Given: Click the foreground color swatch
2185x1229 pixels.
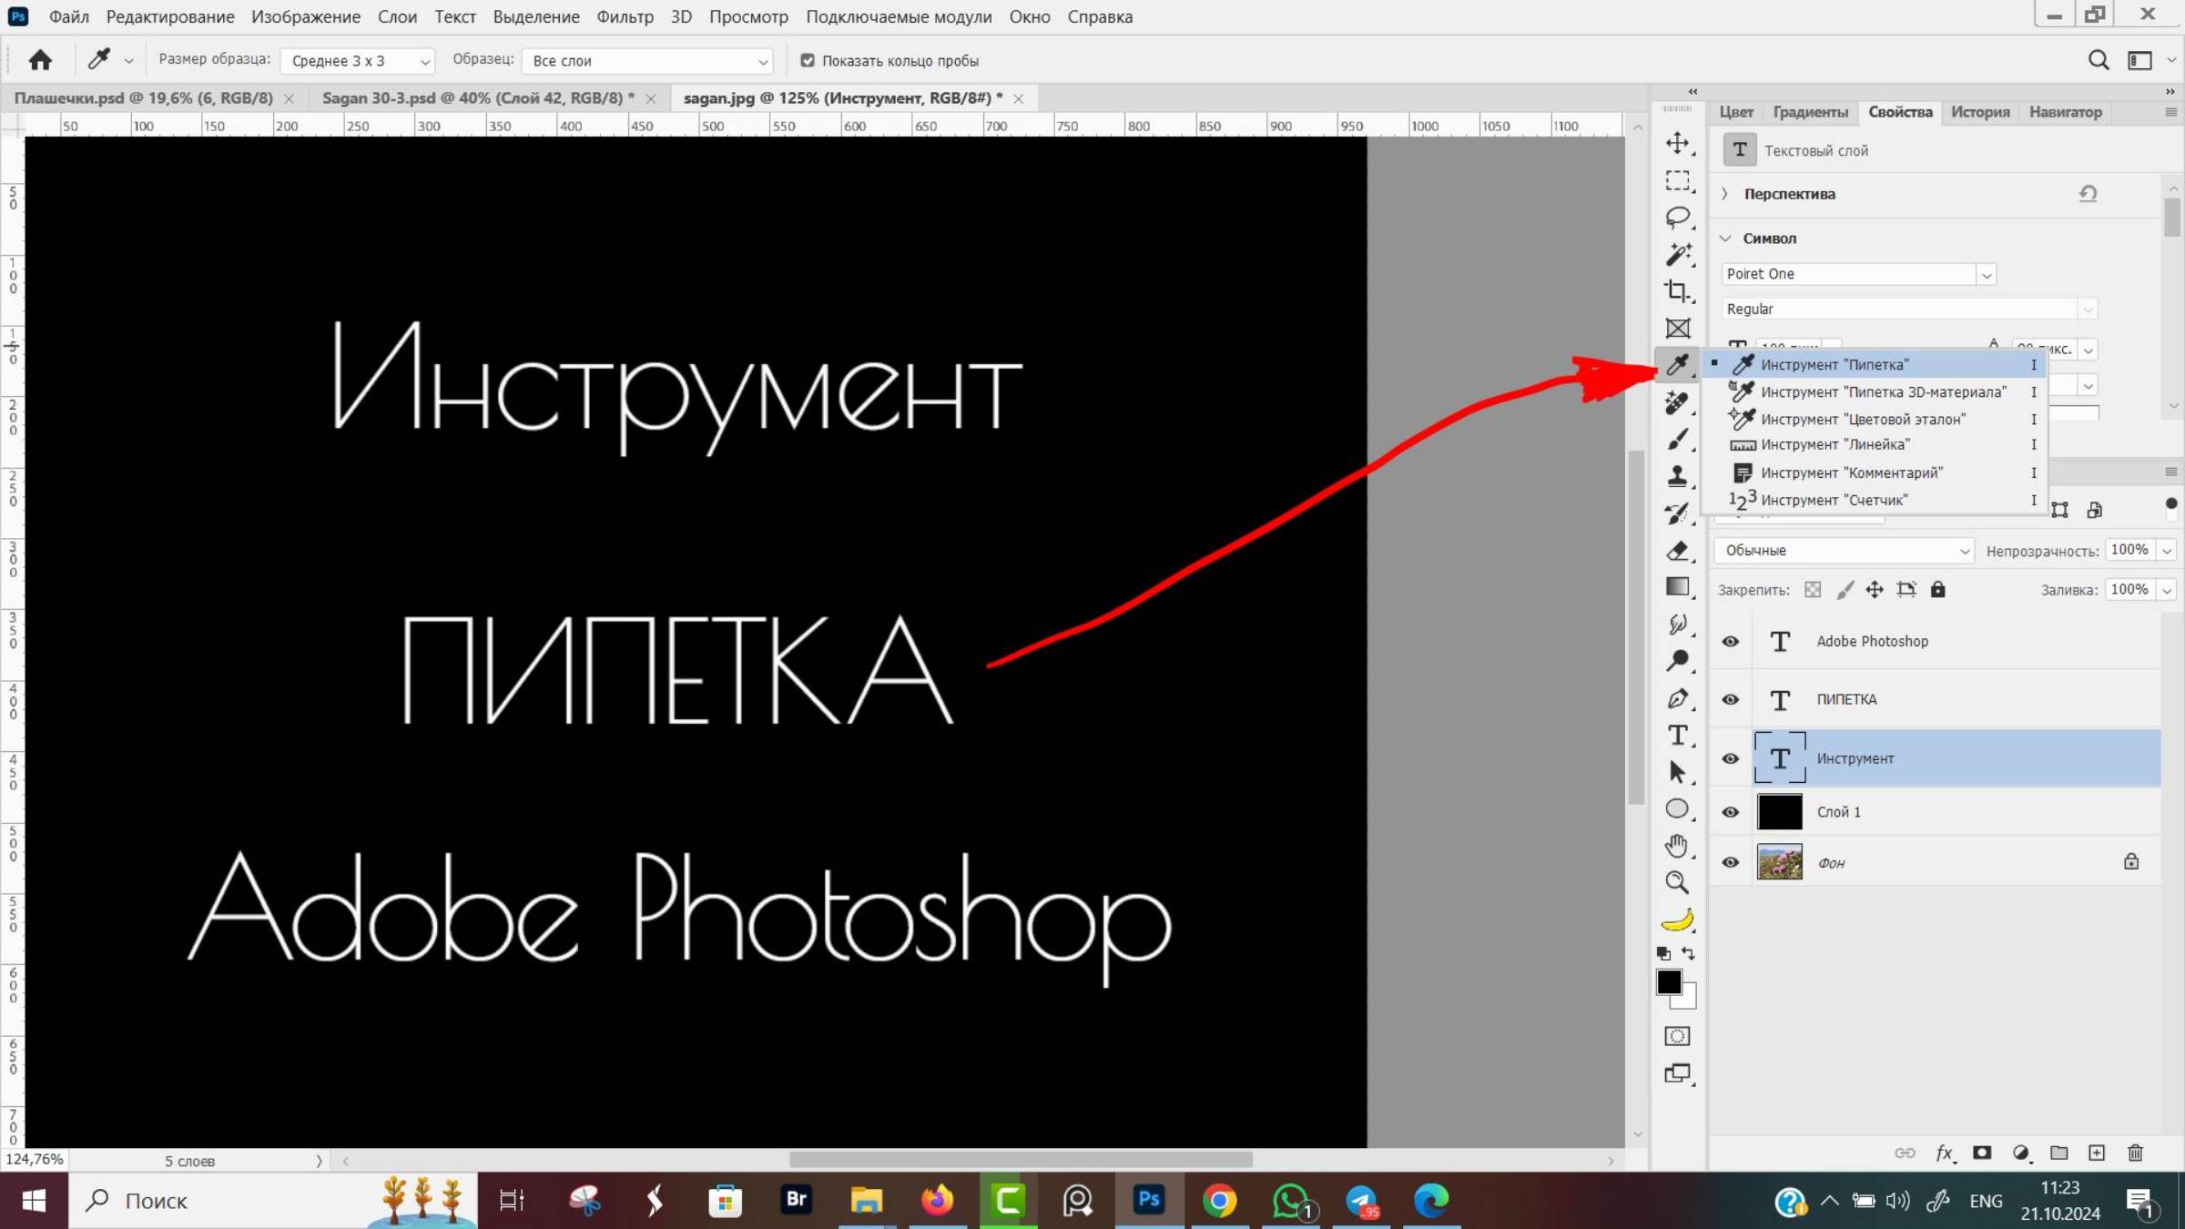Looking at the screenshot, I should [x=1668, y=981].
